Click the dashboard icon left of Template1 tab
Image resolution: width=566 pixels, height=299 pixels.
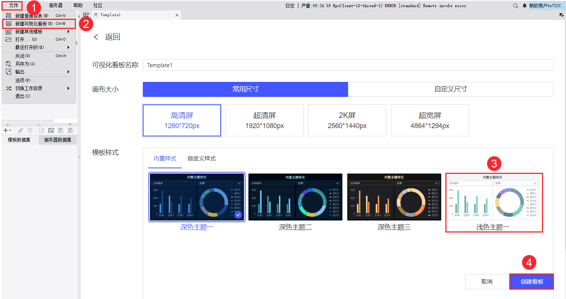86,15
